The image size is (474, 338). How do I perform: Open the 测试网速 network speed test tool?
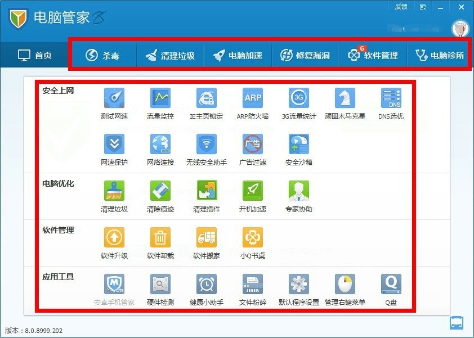point(114,100)
